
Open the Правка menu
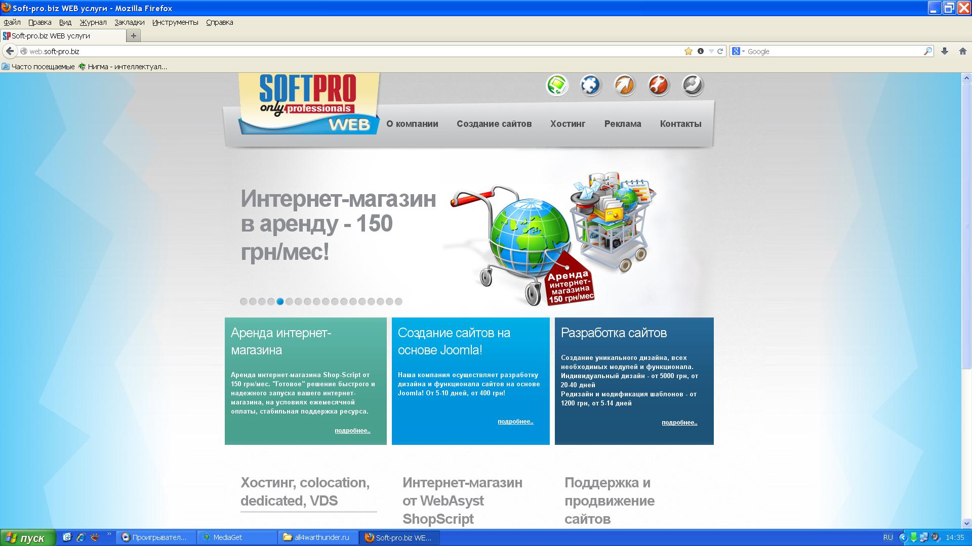point(40,22)
